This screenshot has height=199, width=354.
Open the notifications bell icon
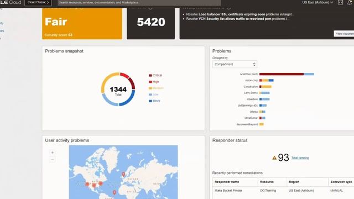(x=350, y=2)
